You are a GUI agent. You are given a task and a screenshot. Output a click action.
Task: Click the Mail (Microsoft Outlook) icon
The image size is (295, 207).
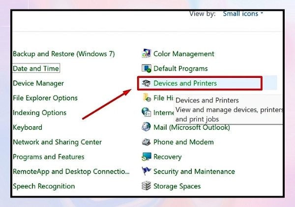click(x=146, y=127)
